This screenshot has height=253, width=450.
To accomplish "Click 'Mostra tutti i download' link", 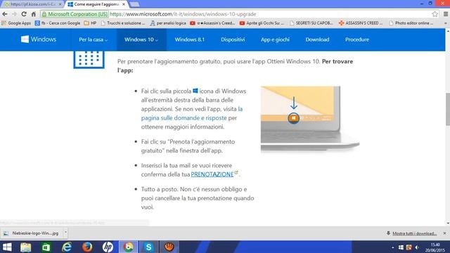I will coord(414,233).
